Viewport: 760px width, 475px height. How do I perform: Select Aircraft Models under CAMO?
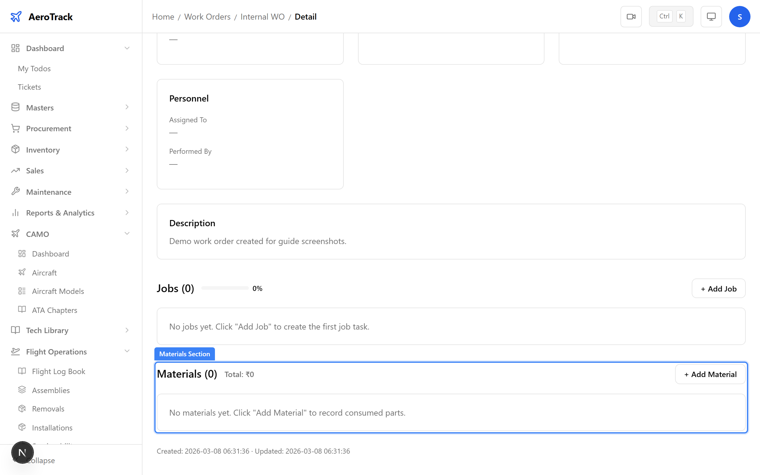pos(58,291)
